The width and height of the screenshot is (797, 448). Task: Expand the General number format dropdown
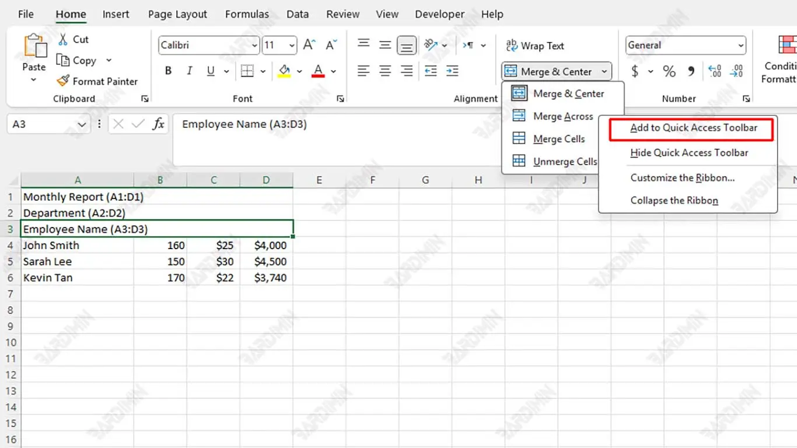(x=740, y=45)
